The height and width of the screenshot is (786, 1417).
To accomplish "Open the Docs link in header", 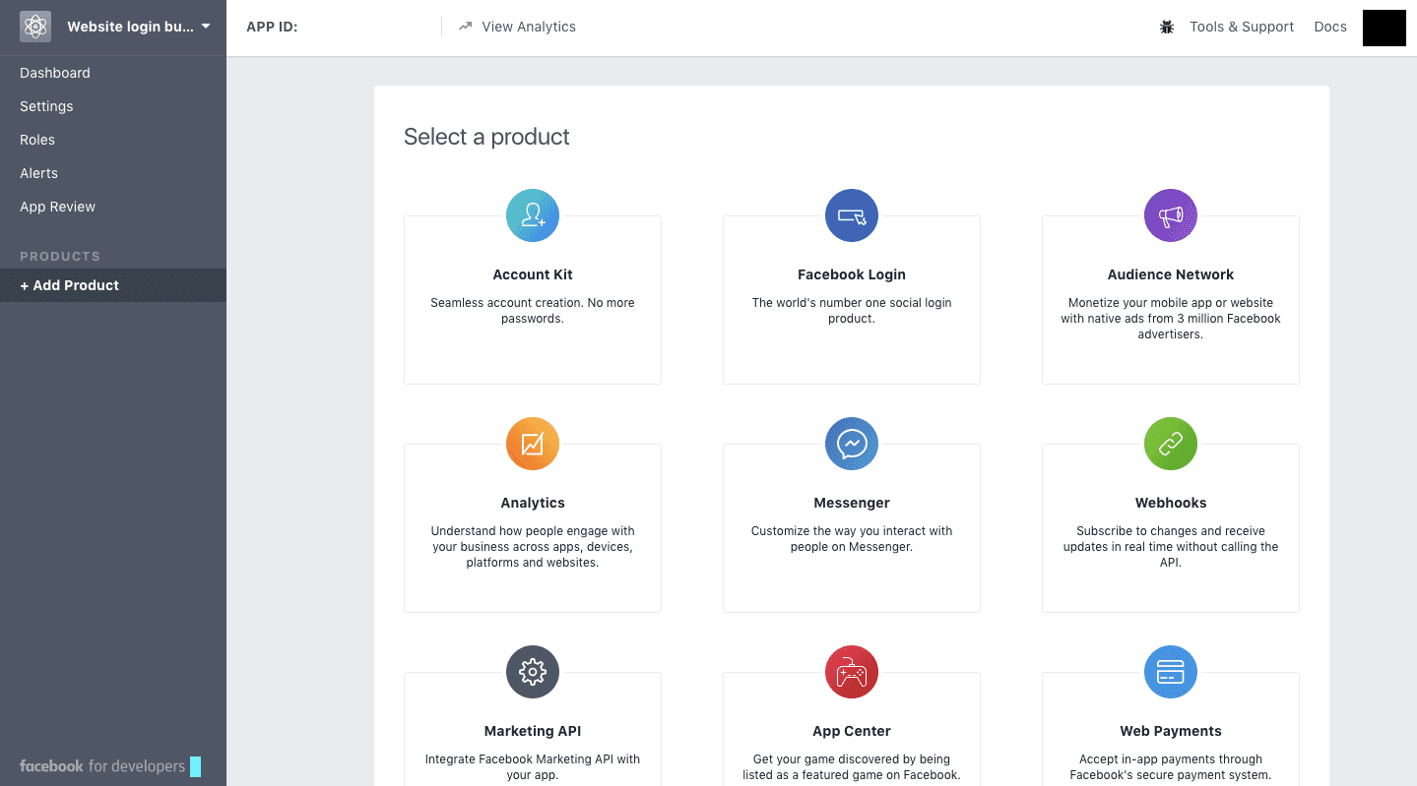I will (x=1329, y=27).
